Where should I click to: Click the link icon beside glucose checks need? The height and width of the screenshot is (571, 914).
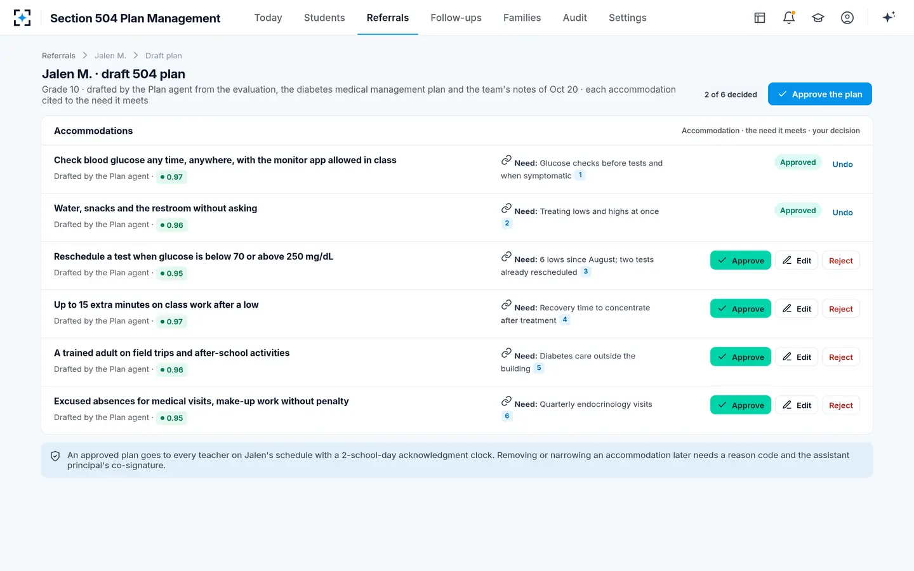point(506,160)
